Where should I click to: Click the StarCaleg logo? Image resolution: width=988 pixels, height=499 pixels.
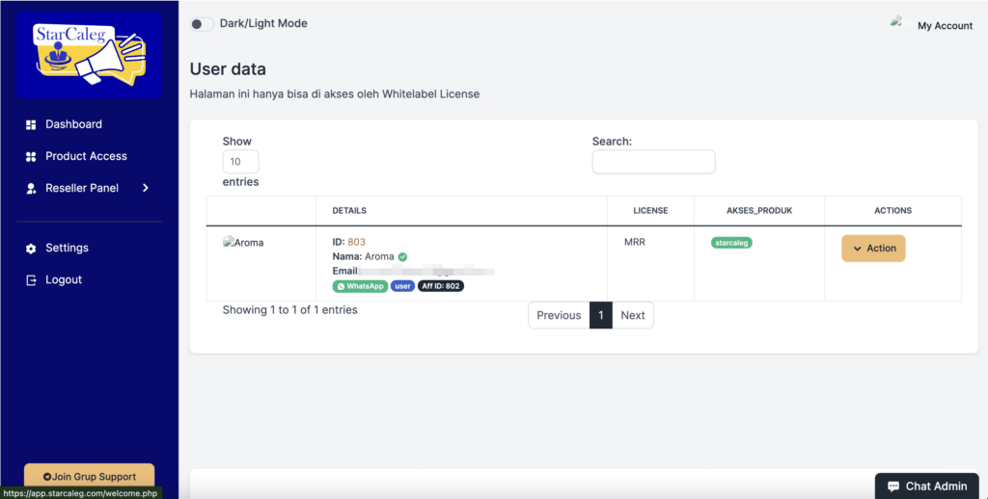pos(89,55)
